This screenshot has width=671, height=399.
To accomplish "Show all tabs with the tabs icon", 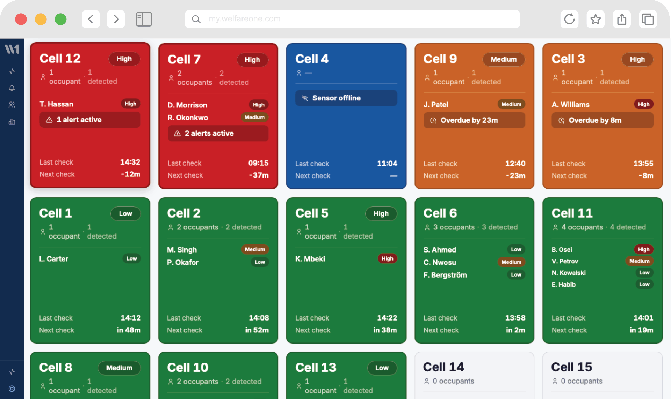I will coord(648,19).
